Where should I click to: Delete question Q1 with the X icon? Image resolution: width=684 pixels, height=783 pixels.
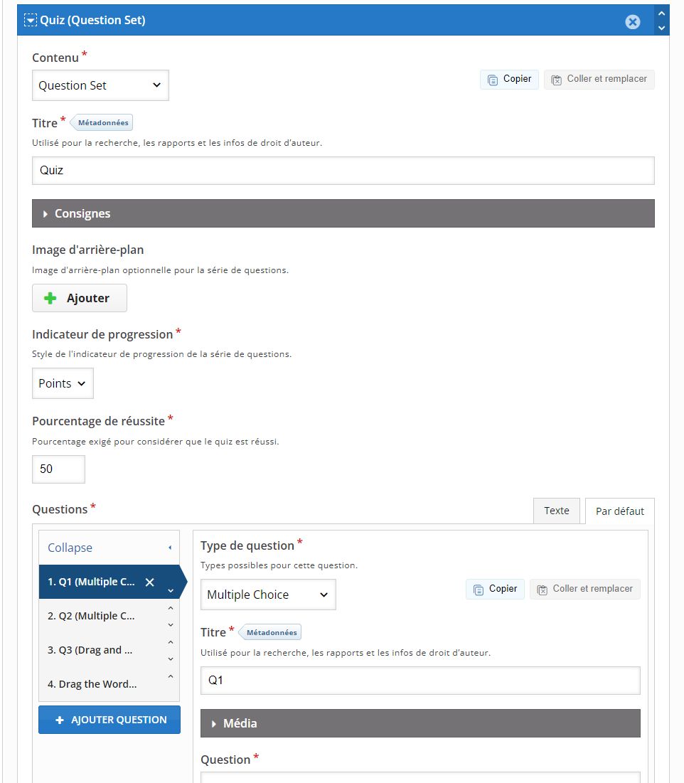point(149,582)
